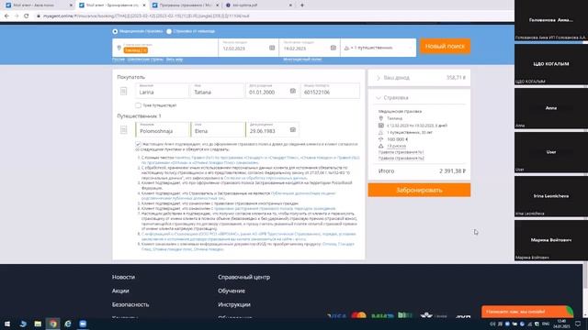Edit buyer last name field Larina
This screenshot has width=588, height=330.
(x=162, y=91)
